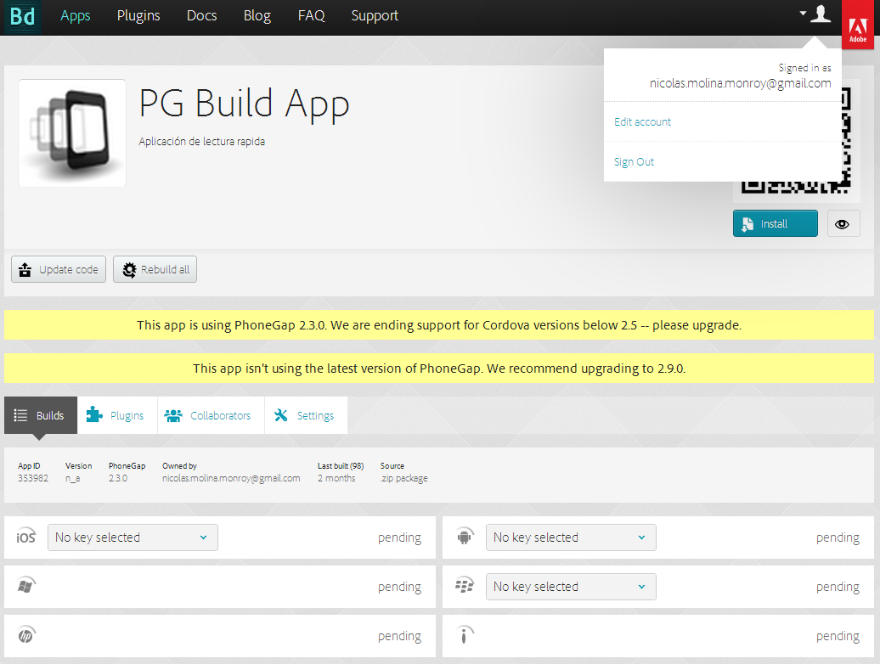Viewport: 880px width, 664px height.
Task: Click the Symbian pending status
Action: pyautogui.click(x=838, y=637)
